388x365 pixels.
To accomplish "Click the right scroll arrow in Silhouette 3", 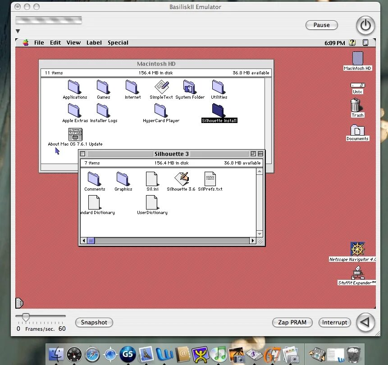I will [253, 241].
